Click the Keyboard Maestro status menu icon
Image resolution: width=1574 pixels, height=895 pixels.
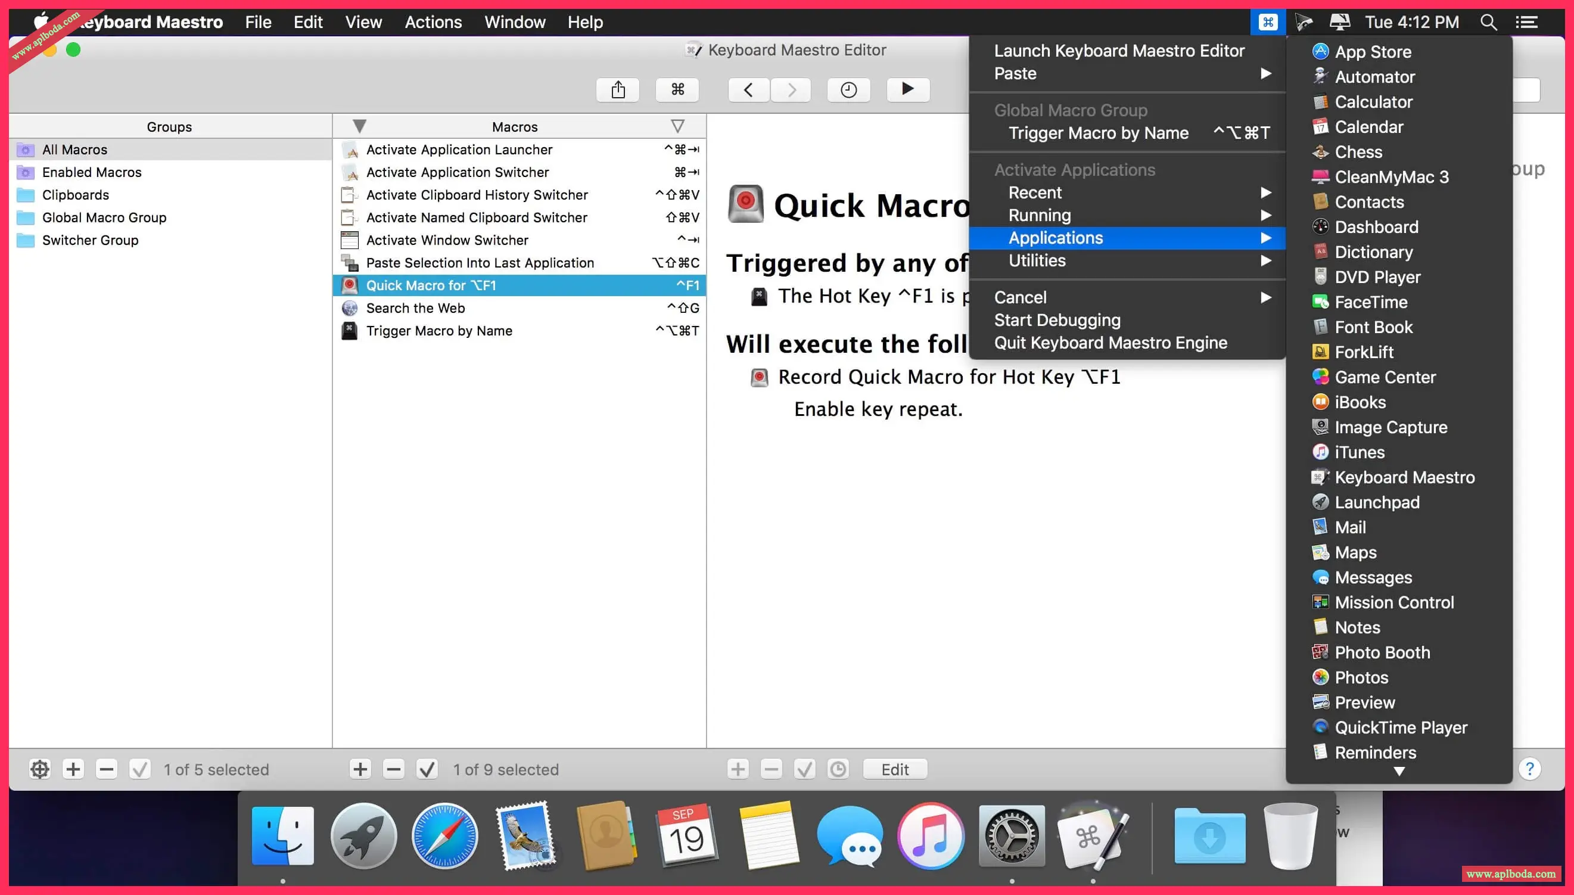pos(1267,22)
